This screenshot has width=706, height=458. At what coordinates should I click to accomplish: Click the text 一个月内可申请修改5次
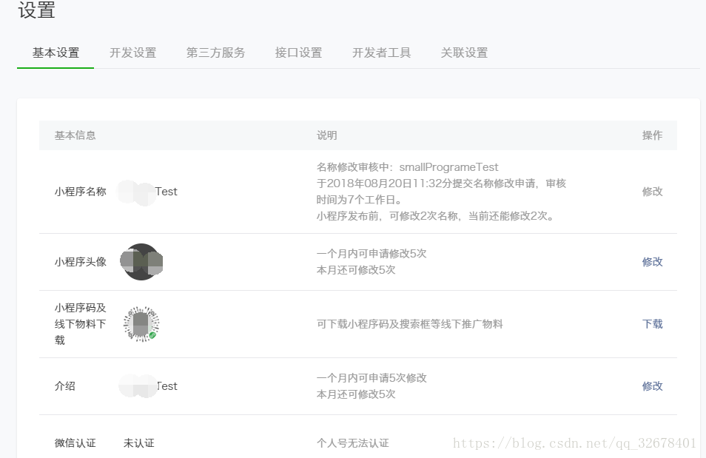[372, 254]
